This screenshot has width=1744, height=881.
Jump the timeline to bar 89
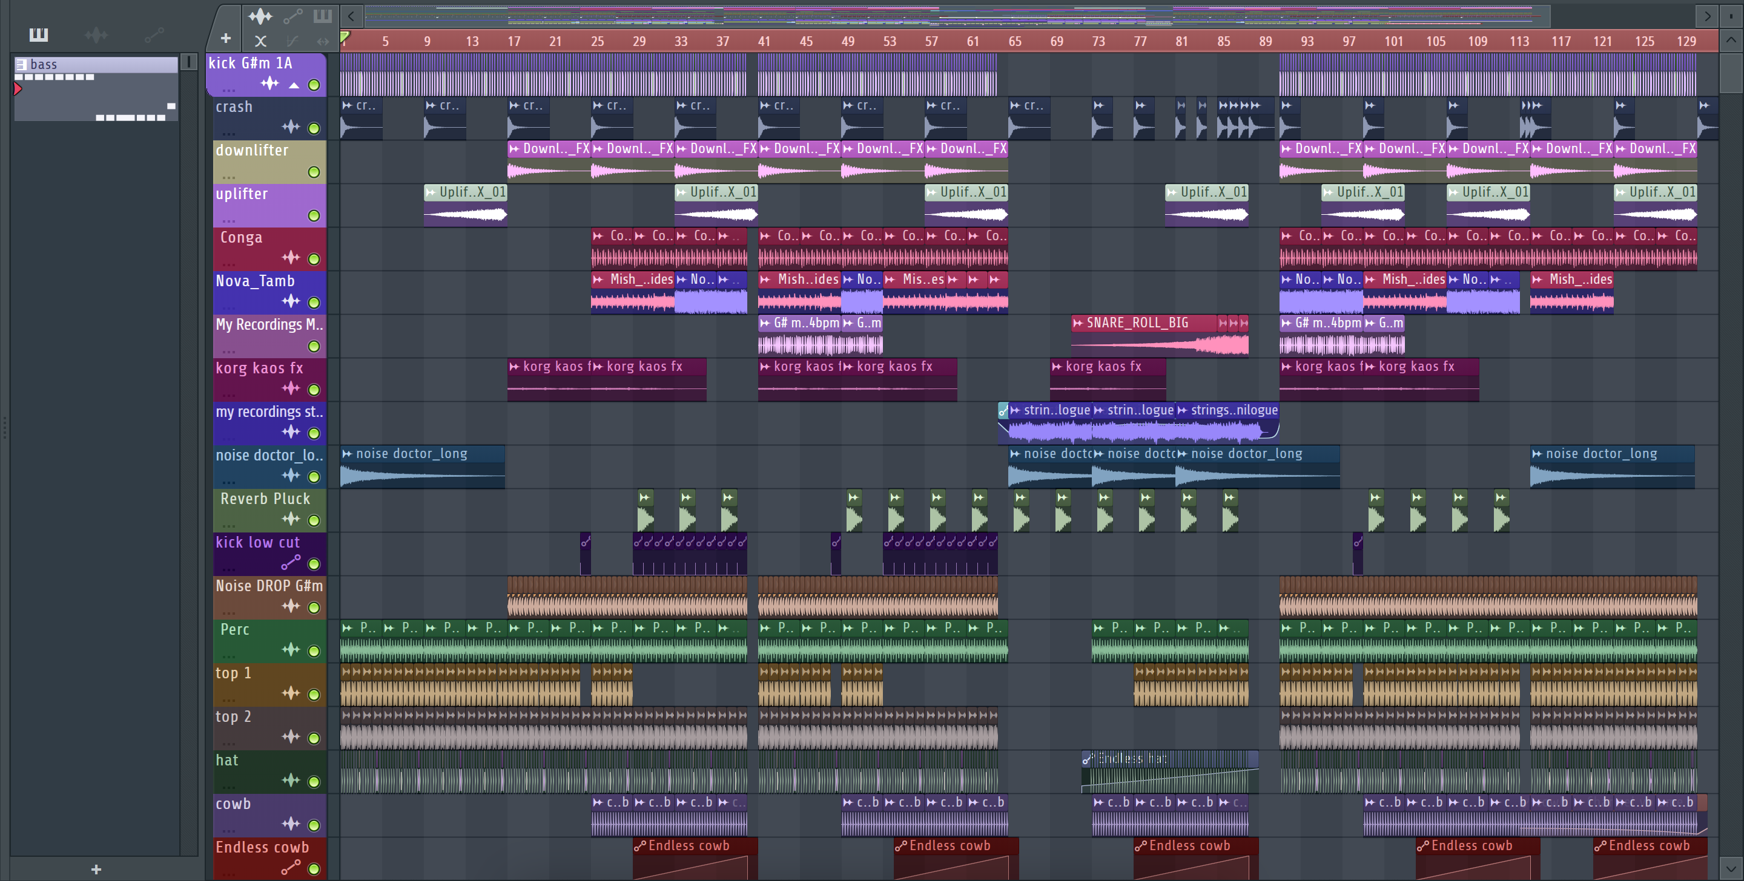point(1266,41)
